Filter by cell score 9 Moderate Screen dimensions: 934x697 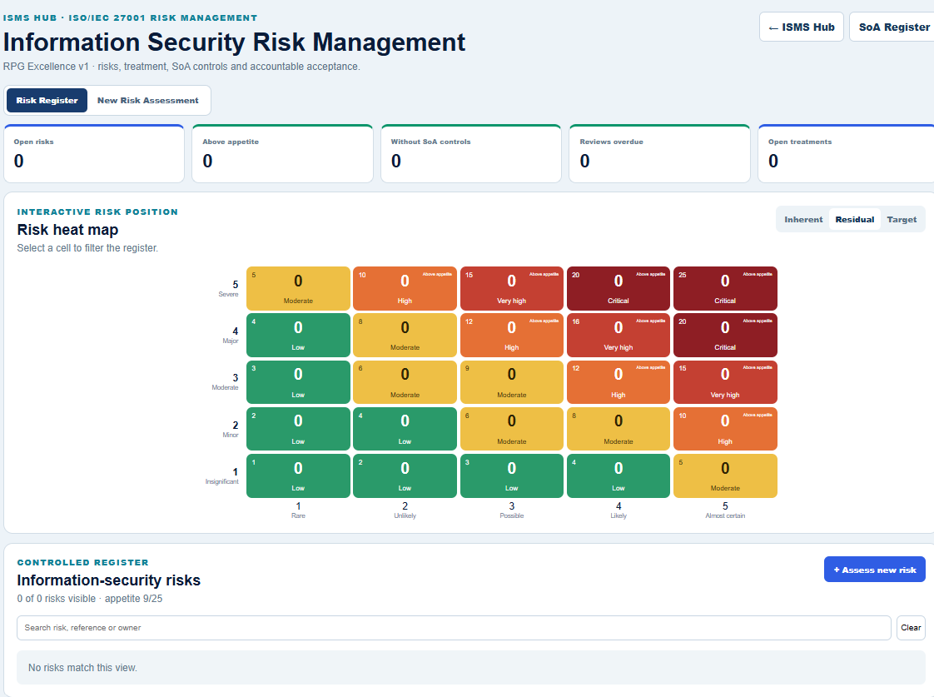click(x=512, y=382)
